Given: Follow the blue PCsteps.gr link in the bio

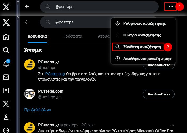Looking at the screenshot, I should pos(55,74).
